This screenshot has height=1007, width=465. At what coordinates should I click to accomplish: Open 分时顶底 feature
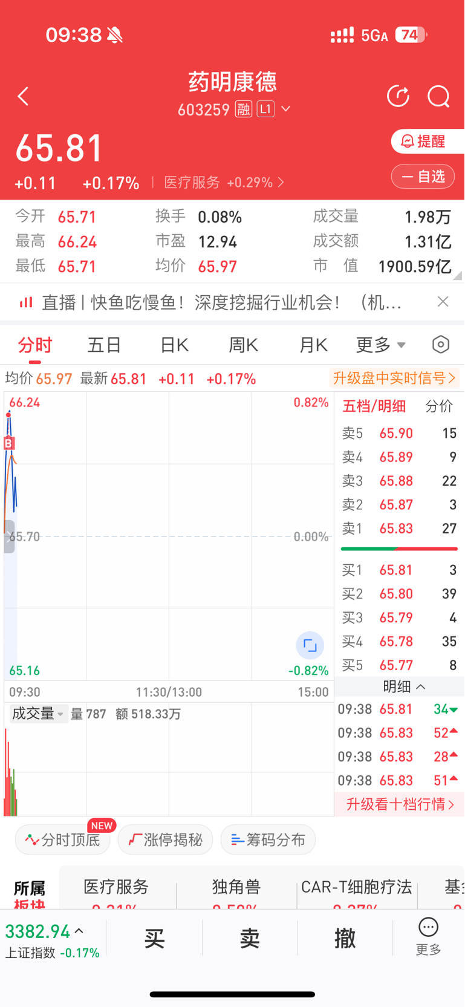63,839
